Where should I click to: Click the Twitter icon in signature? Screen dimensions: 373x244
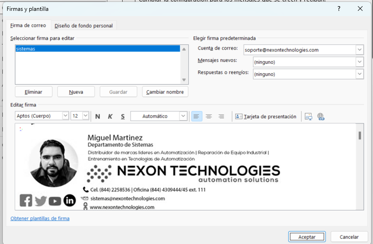point(41,201)
